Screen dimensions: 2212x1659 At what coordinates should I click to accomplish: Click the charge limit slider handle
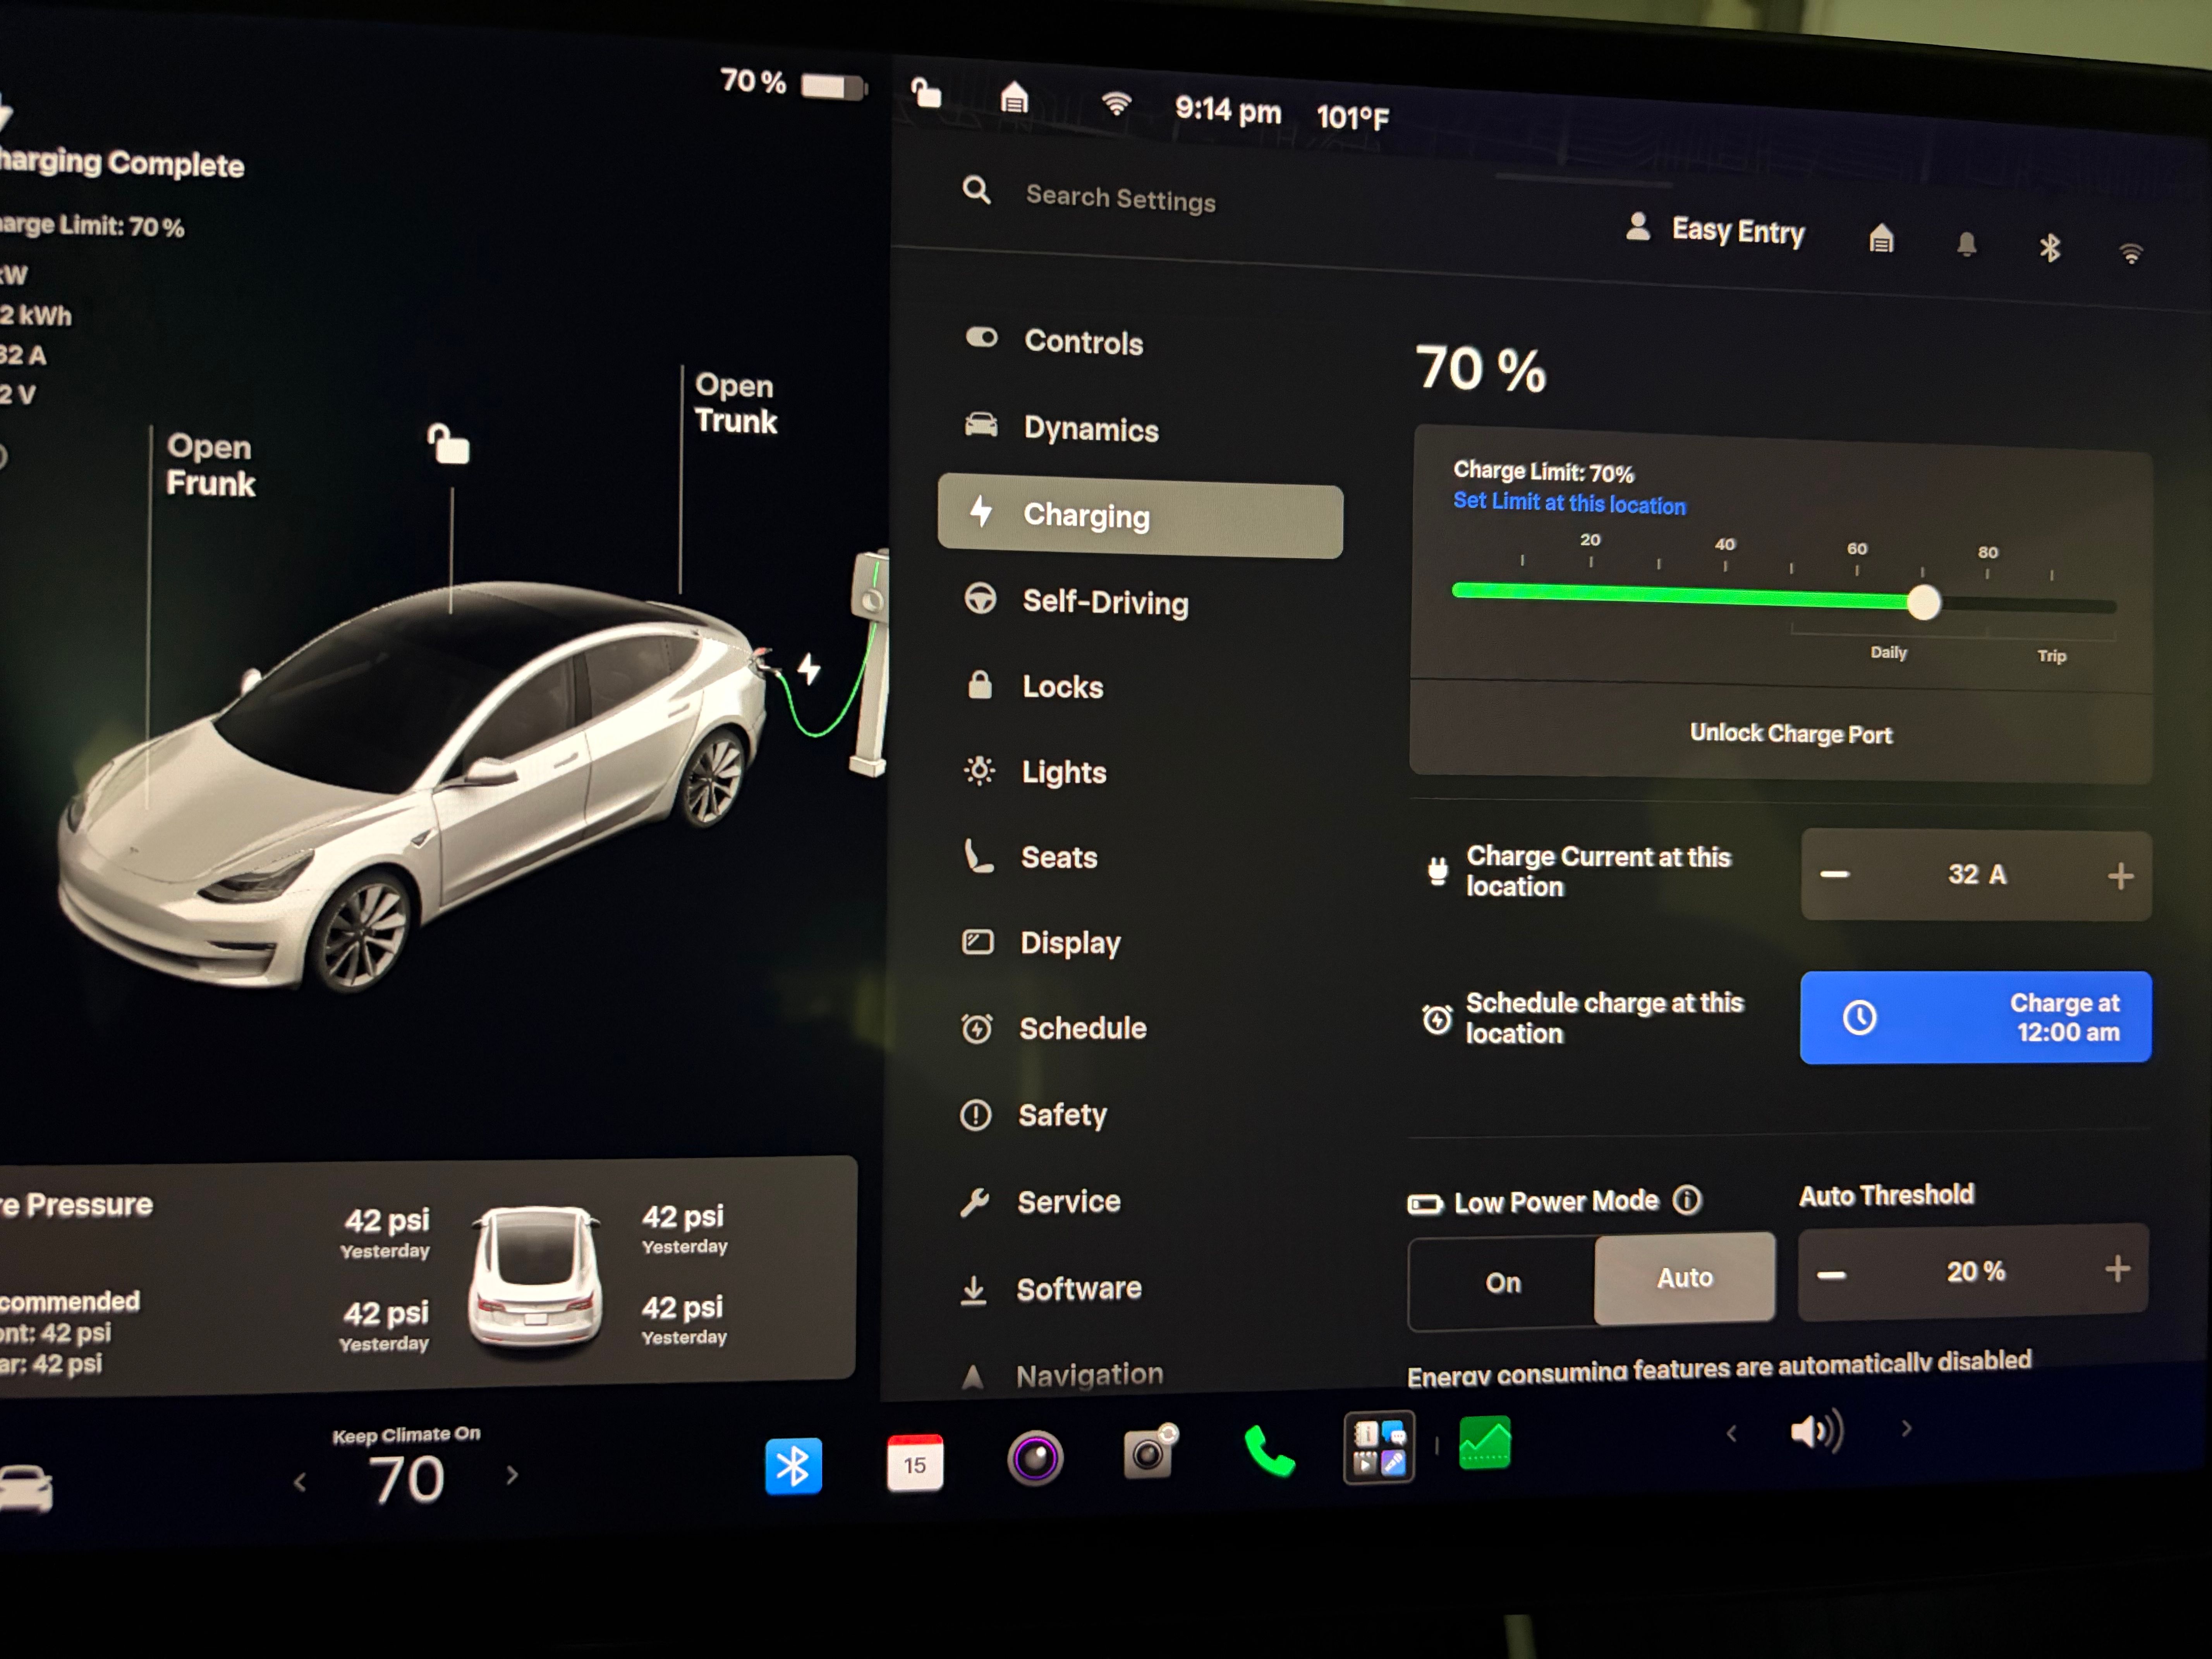[1923, 602]
